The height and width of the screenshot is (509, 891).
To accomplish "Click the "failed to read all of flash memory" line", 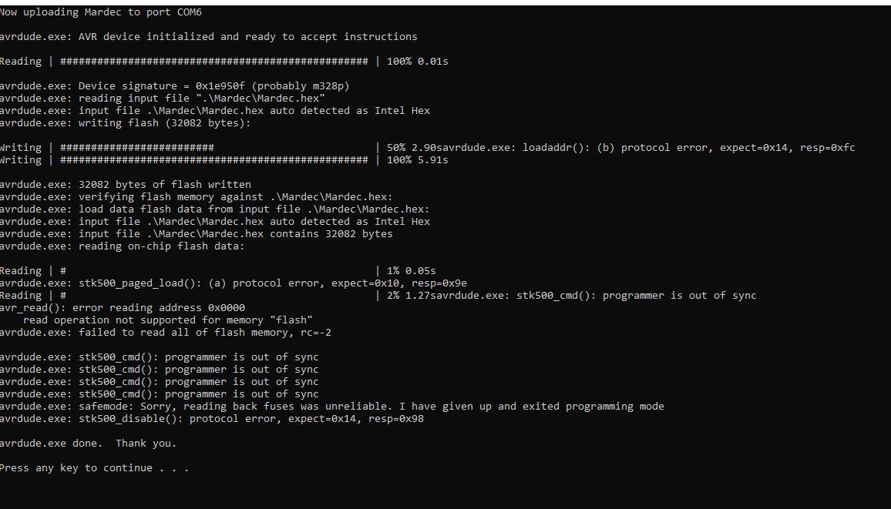I will (166, 333).
